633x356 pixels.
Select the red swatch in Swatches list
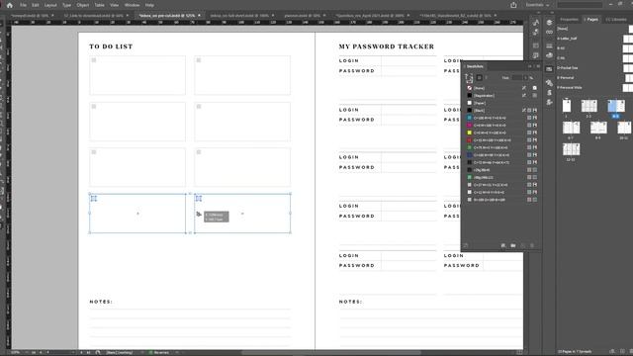point(501,140)
